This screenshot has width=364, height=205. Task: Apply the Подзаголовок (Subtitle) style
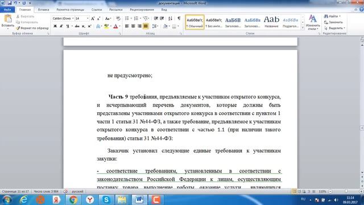[x=291, y=22]
